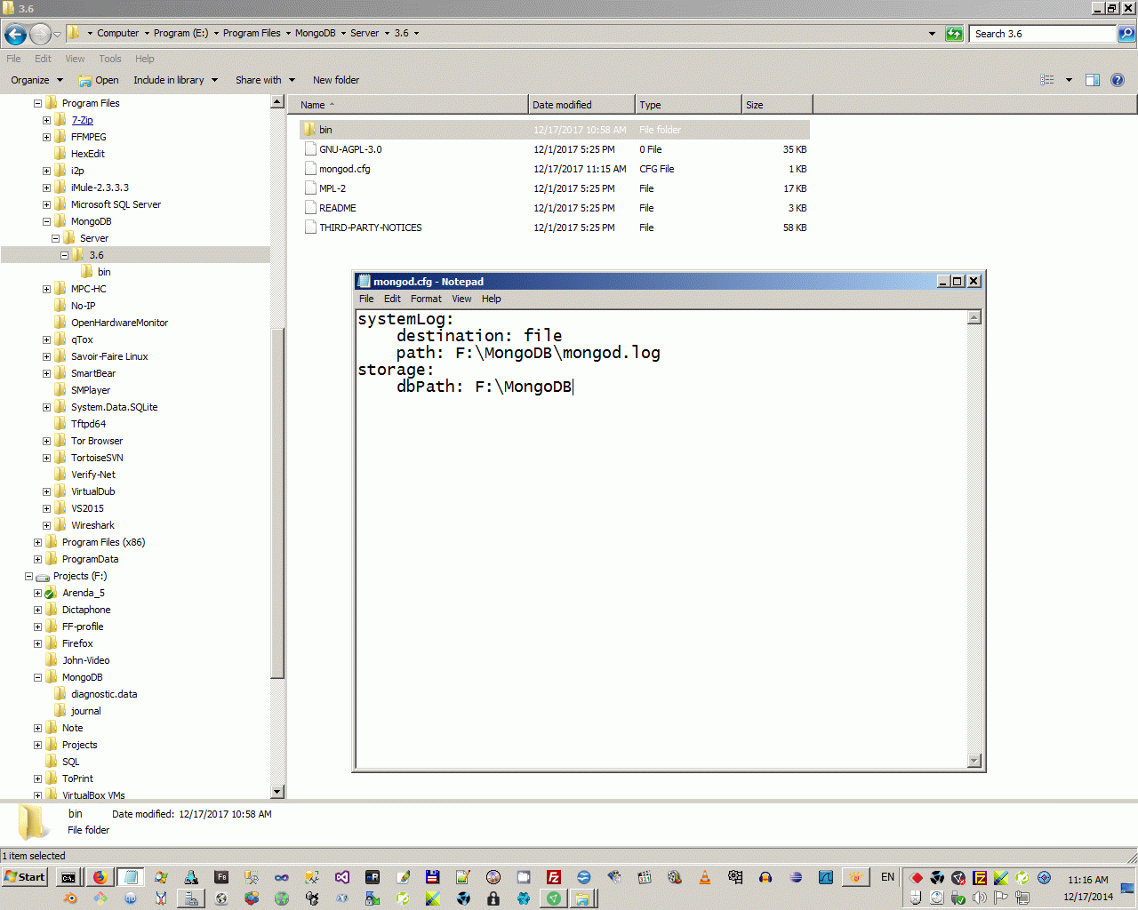Click the magnifier search icon
Viewport: 1138px width, 910px height.
click(1126, 34)
